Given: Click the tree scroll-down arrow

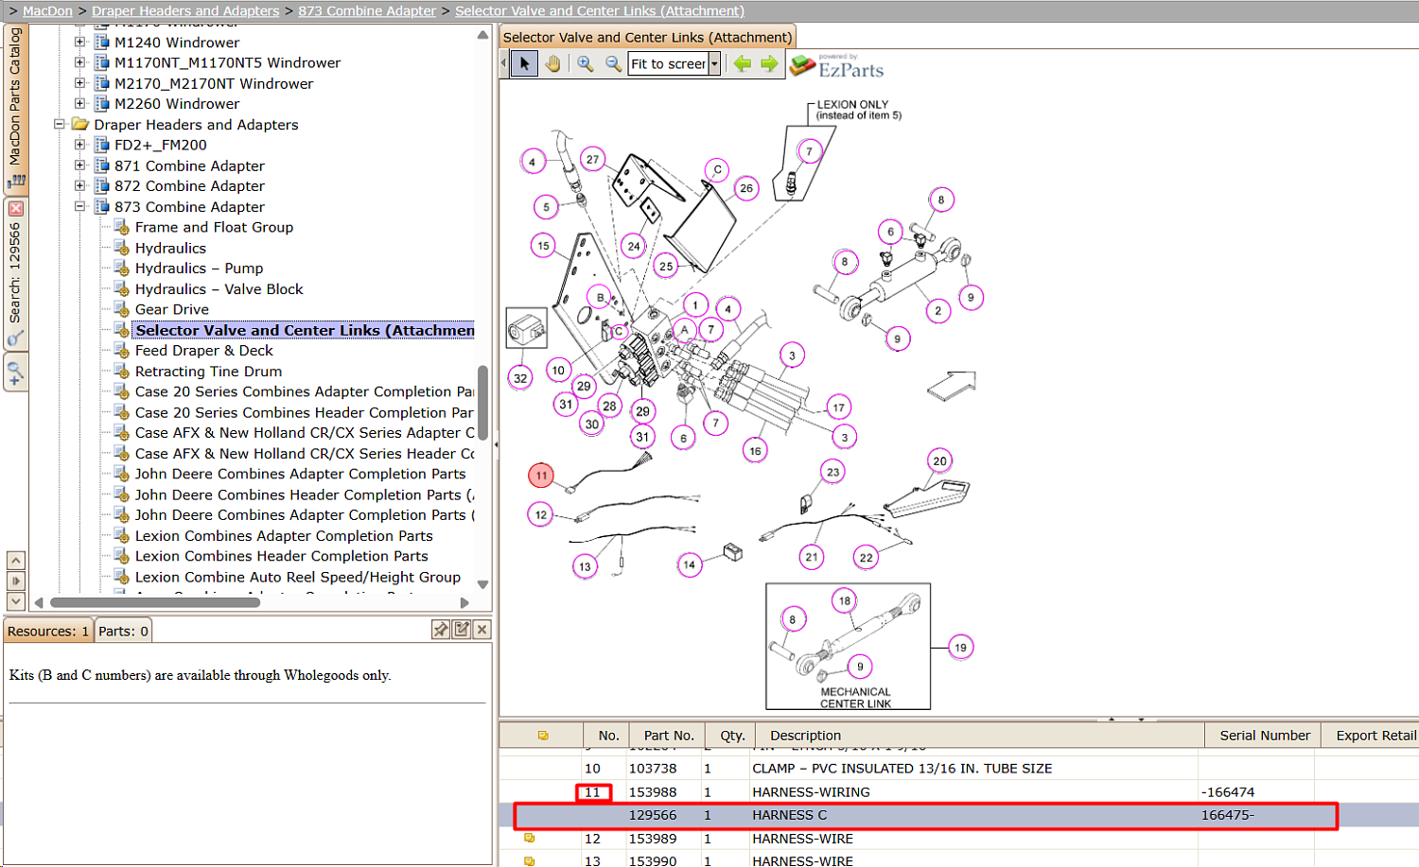Looking at the screenshot, I should point(482,584).
